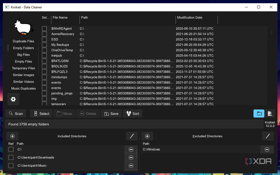This screenshot has height=175, width=280.
Task: Mark the Downloads path as reference
Action: 11,157
